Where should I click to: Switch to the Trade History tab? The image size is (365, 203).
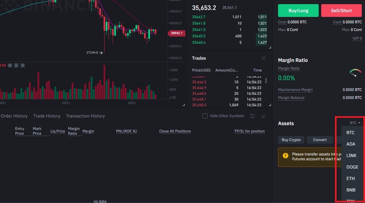point(47,116)
